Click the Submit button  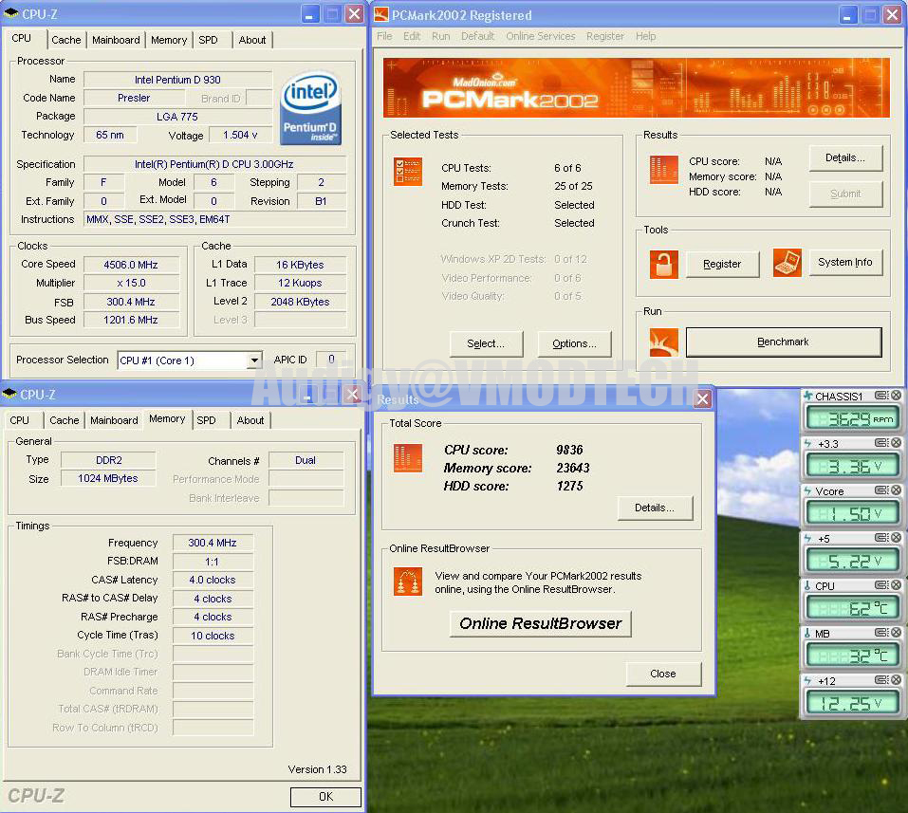click(x=845, y=194)
